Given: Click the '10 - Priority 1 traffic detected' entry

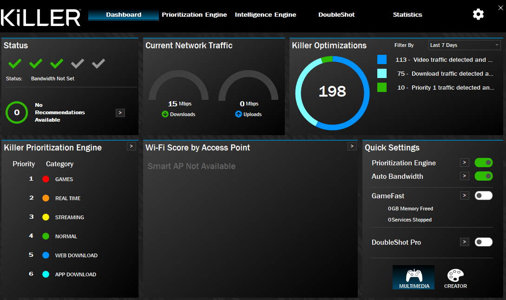Looking at the screenshot, I should click(446, 87).
